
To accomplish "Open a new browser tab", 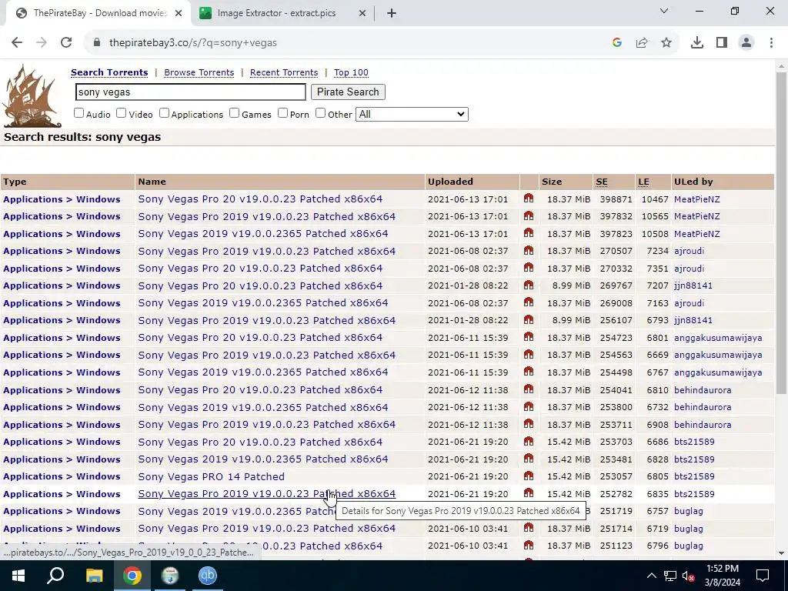I will pyautogui.click(x=392, y=13).
